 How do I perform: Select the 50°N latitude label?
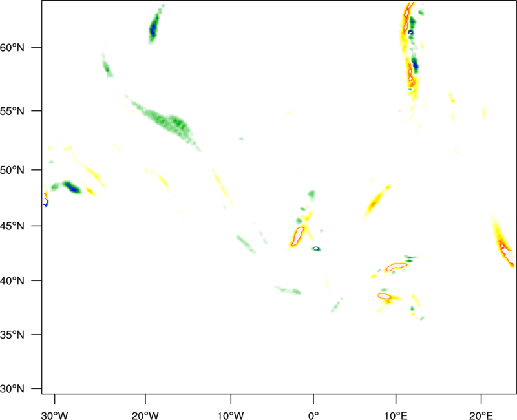(x=12, y=170)
